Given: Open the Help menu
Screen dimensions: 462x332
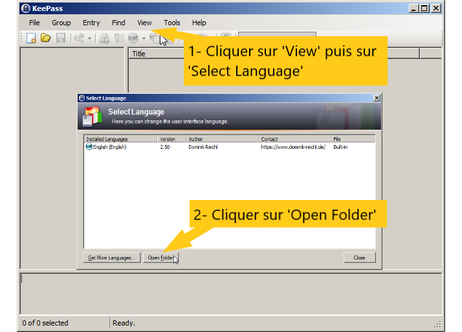Looking at the screenshot, I should point(199,23).
